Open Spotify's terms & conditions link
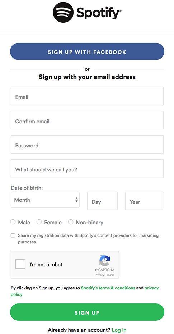Screen dimensions: 174x334 108,288
